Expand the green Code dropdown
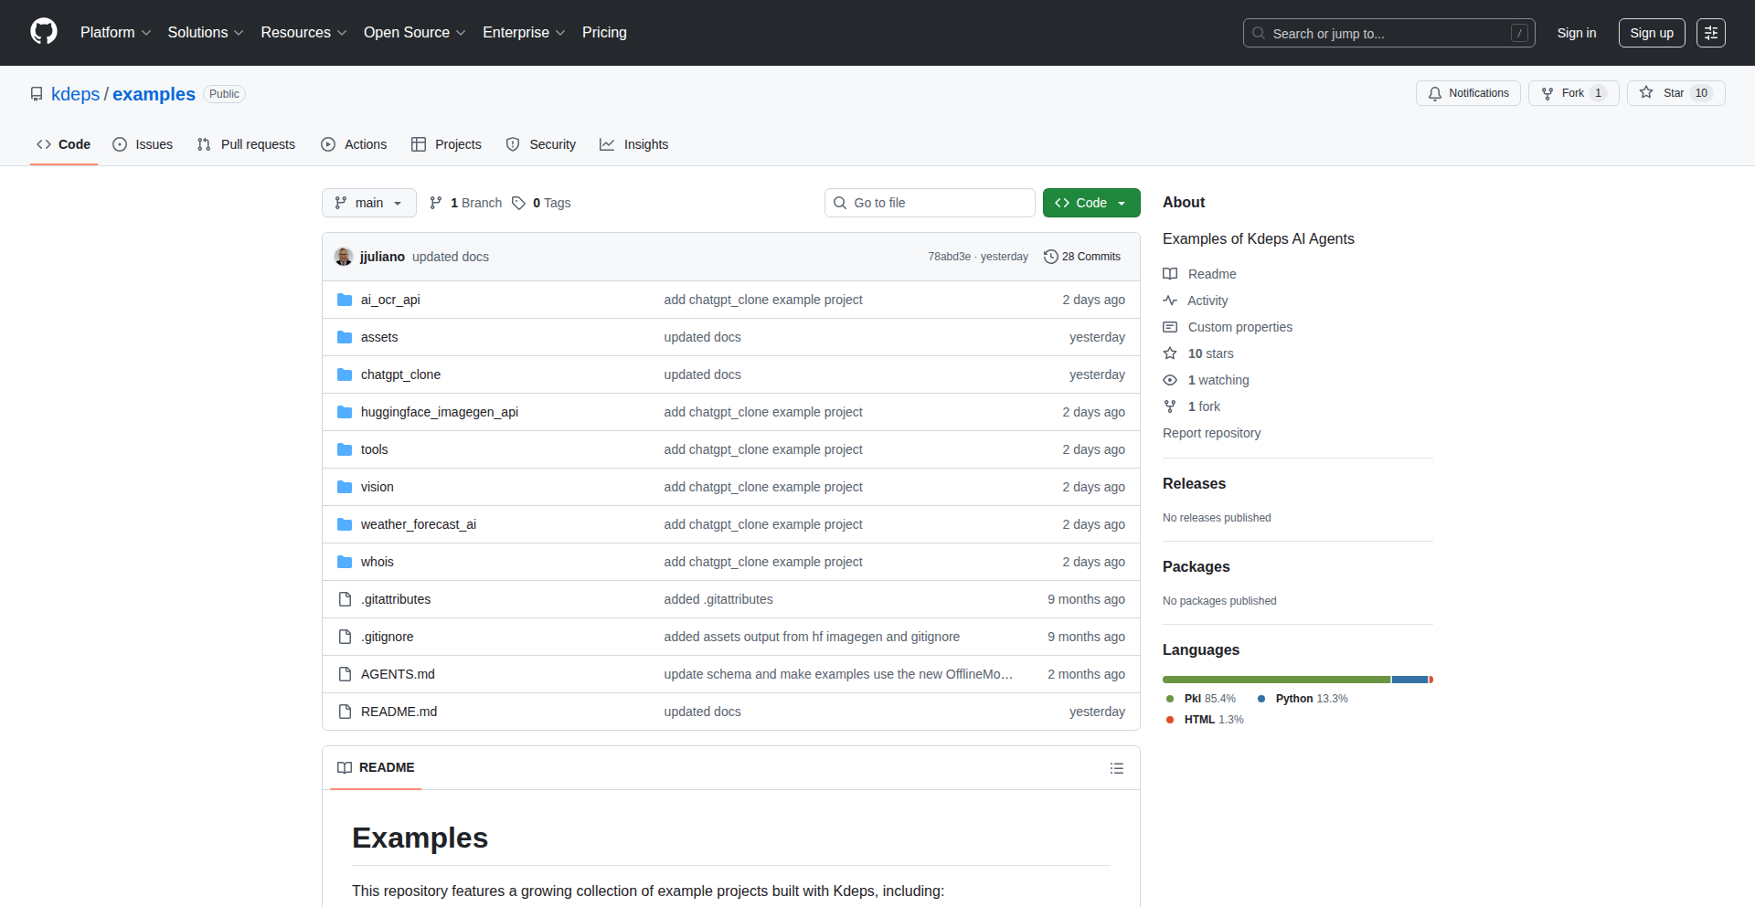The image size is (1755, 907). click(1090, 203)
